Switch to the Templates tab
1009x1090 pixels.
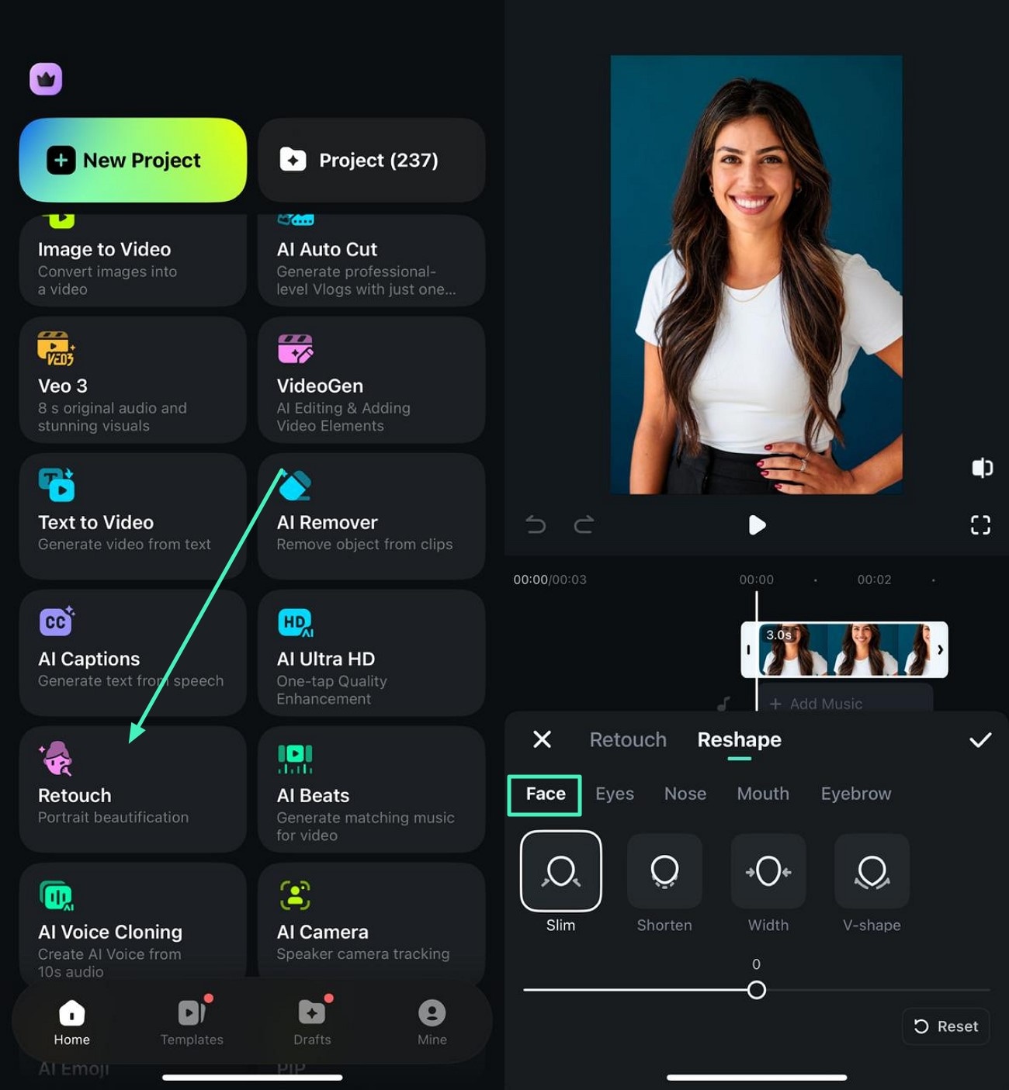[x=192, y=1023]
